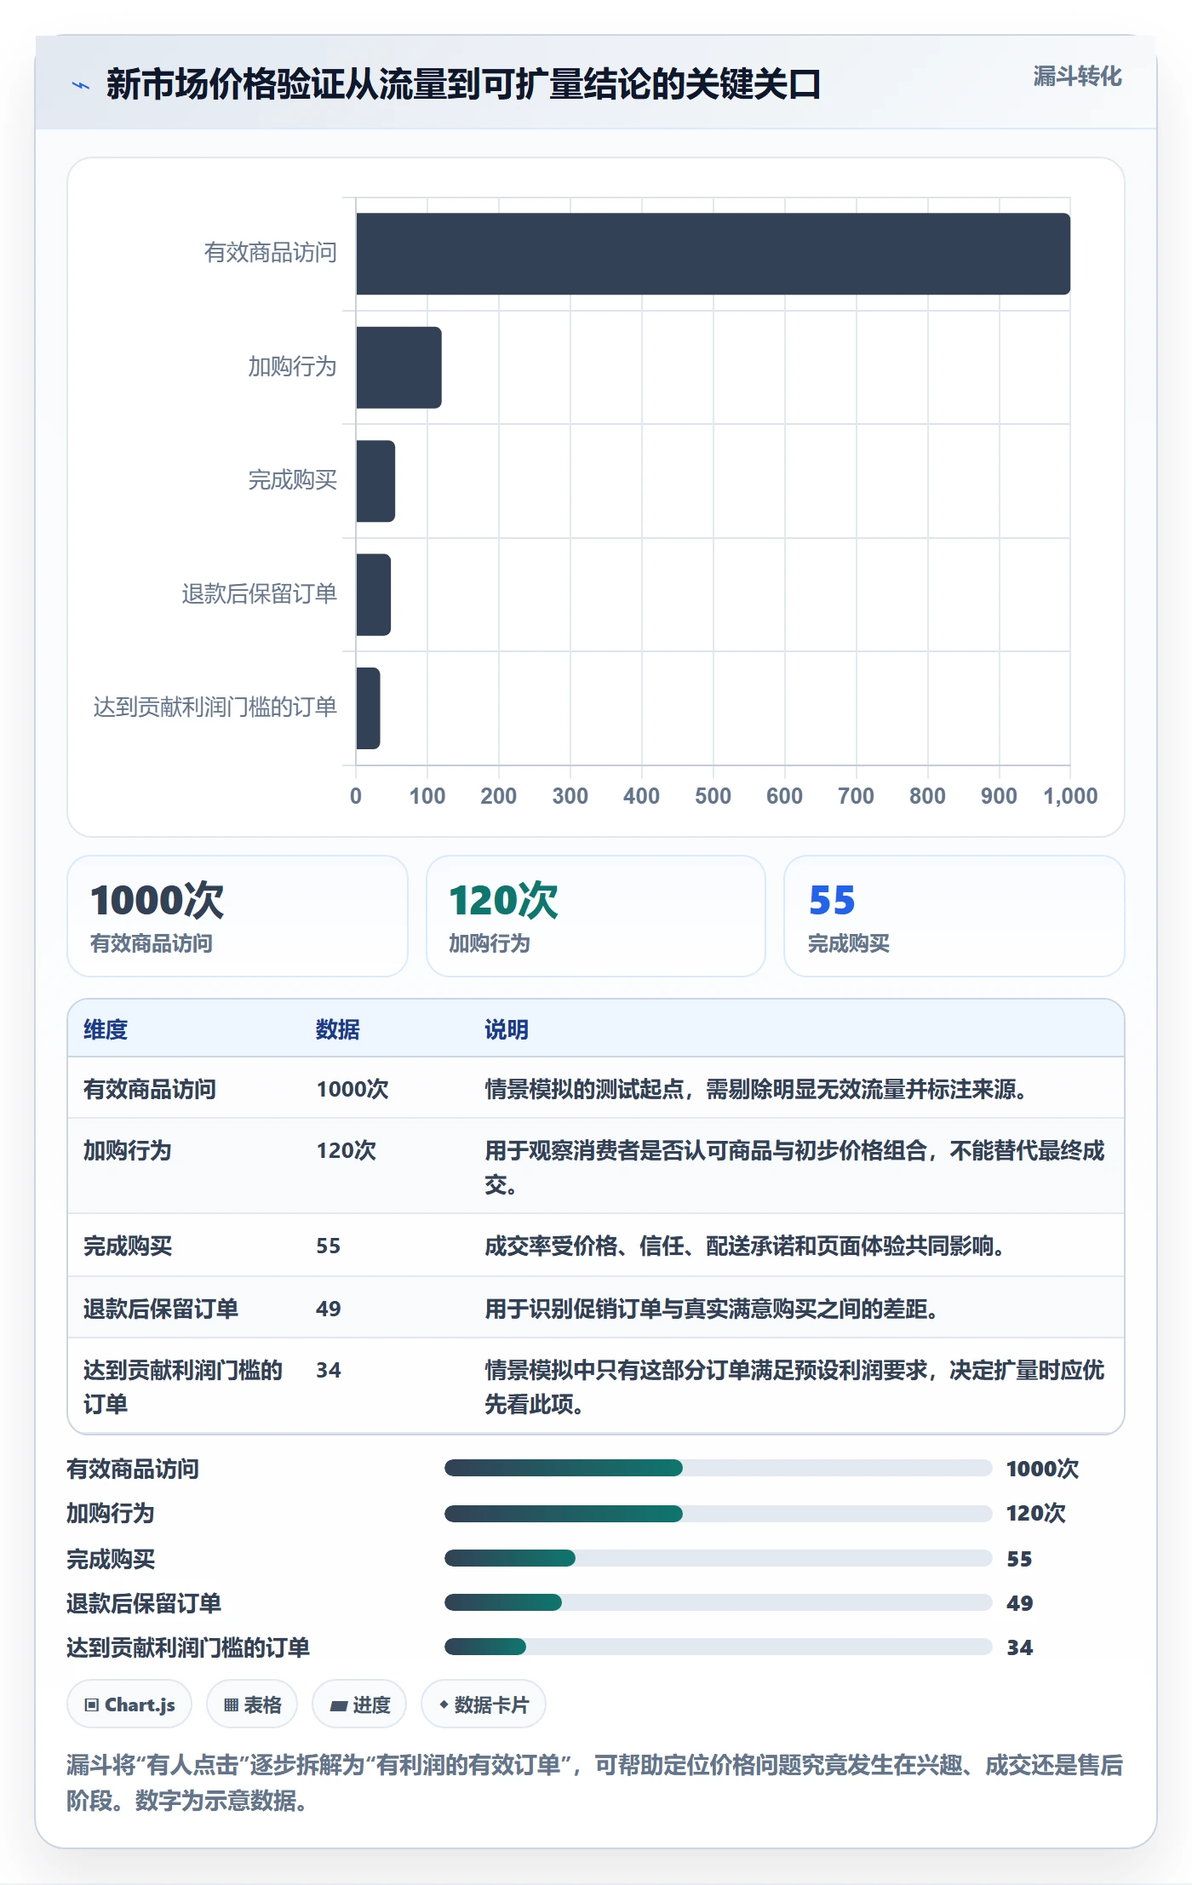The width and height of the screenshot is (1192, 1885).
Task: Click the 500 tick on the chart x-axis
Action: tap(713, 796)
